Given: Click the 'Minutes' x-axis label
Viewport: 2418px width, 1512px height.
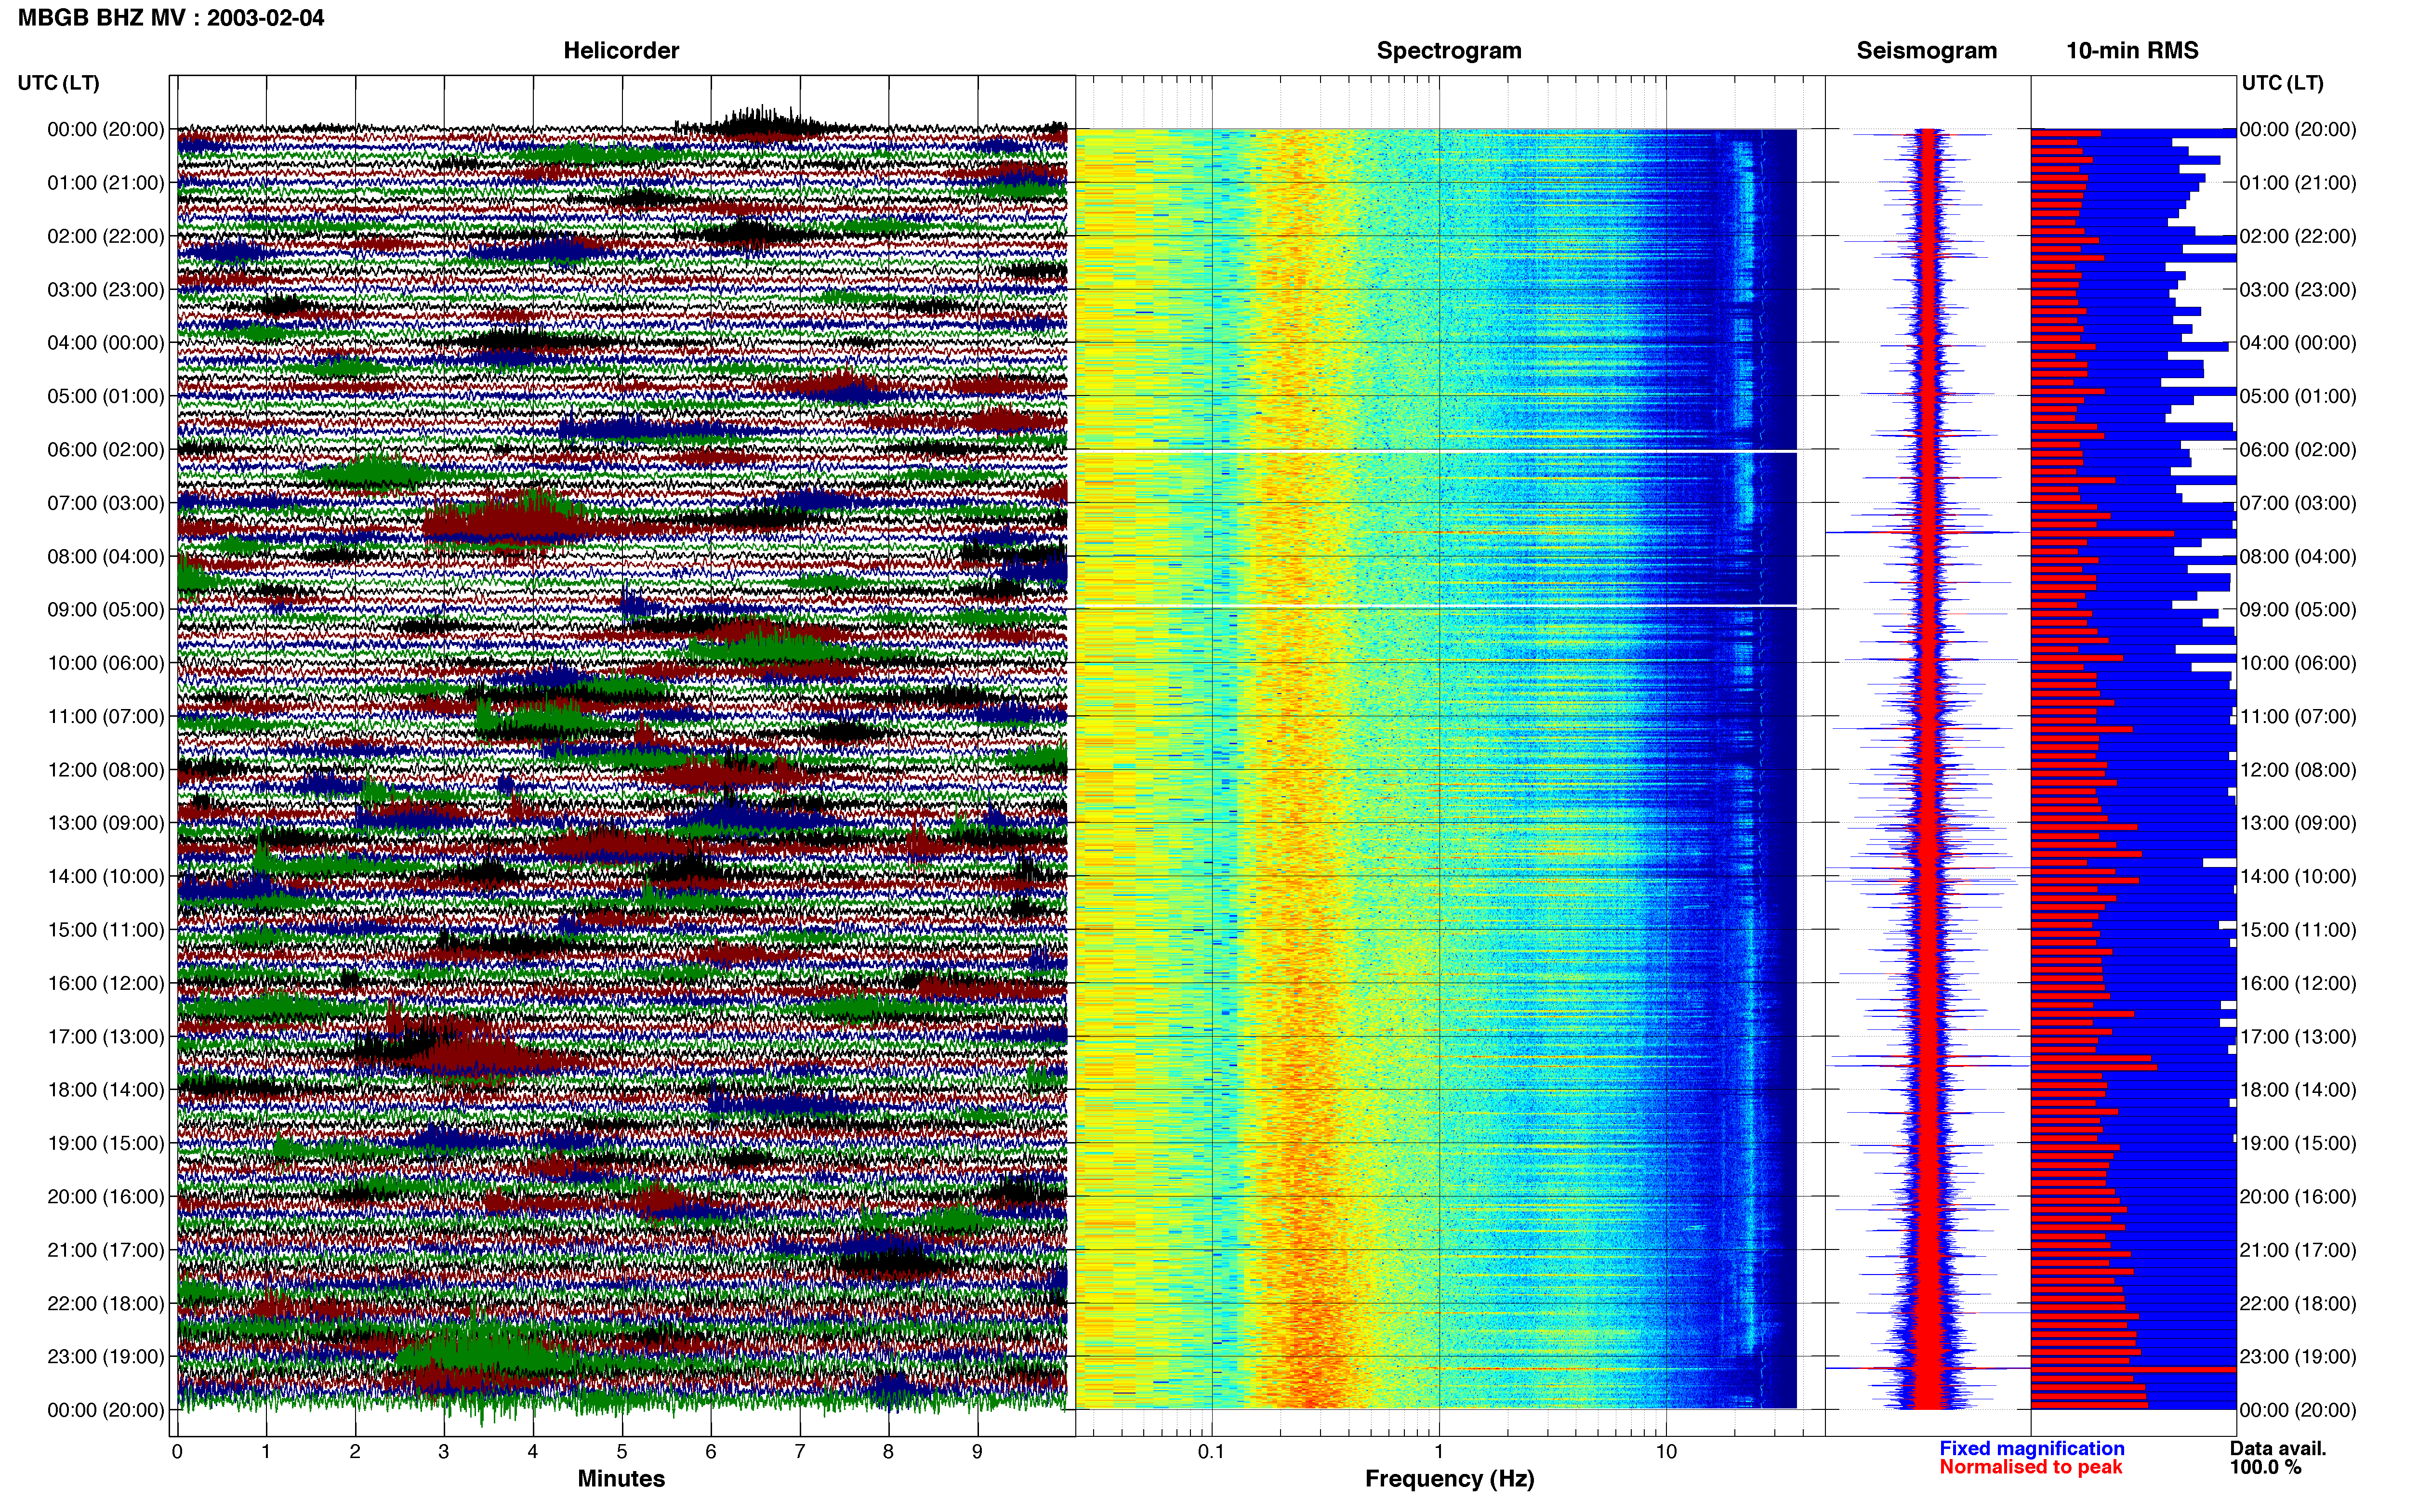Looking at the screenshot, I should tap(621, 1478).
